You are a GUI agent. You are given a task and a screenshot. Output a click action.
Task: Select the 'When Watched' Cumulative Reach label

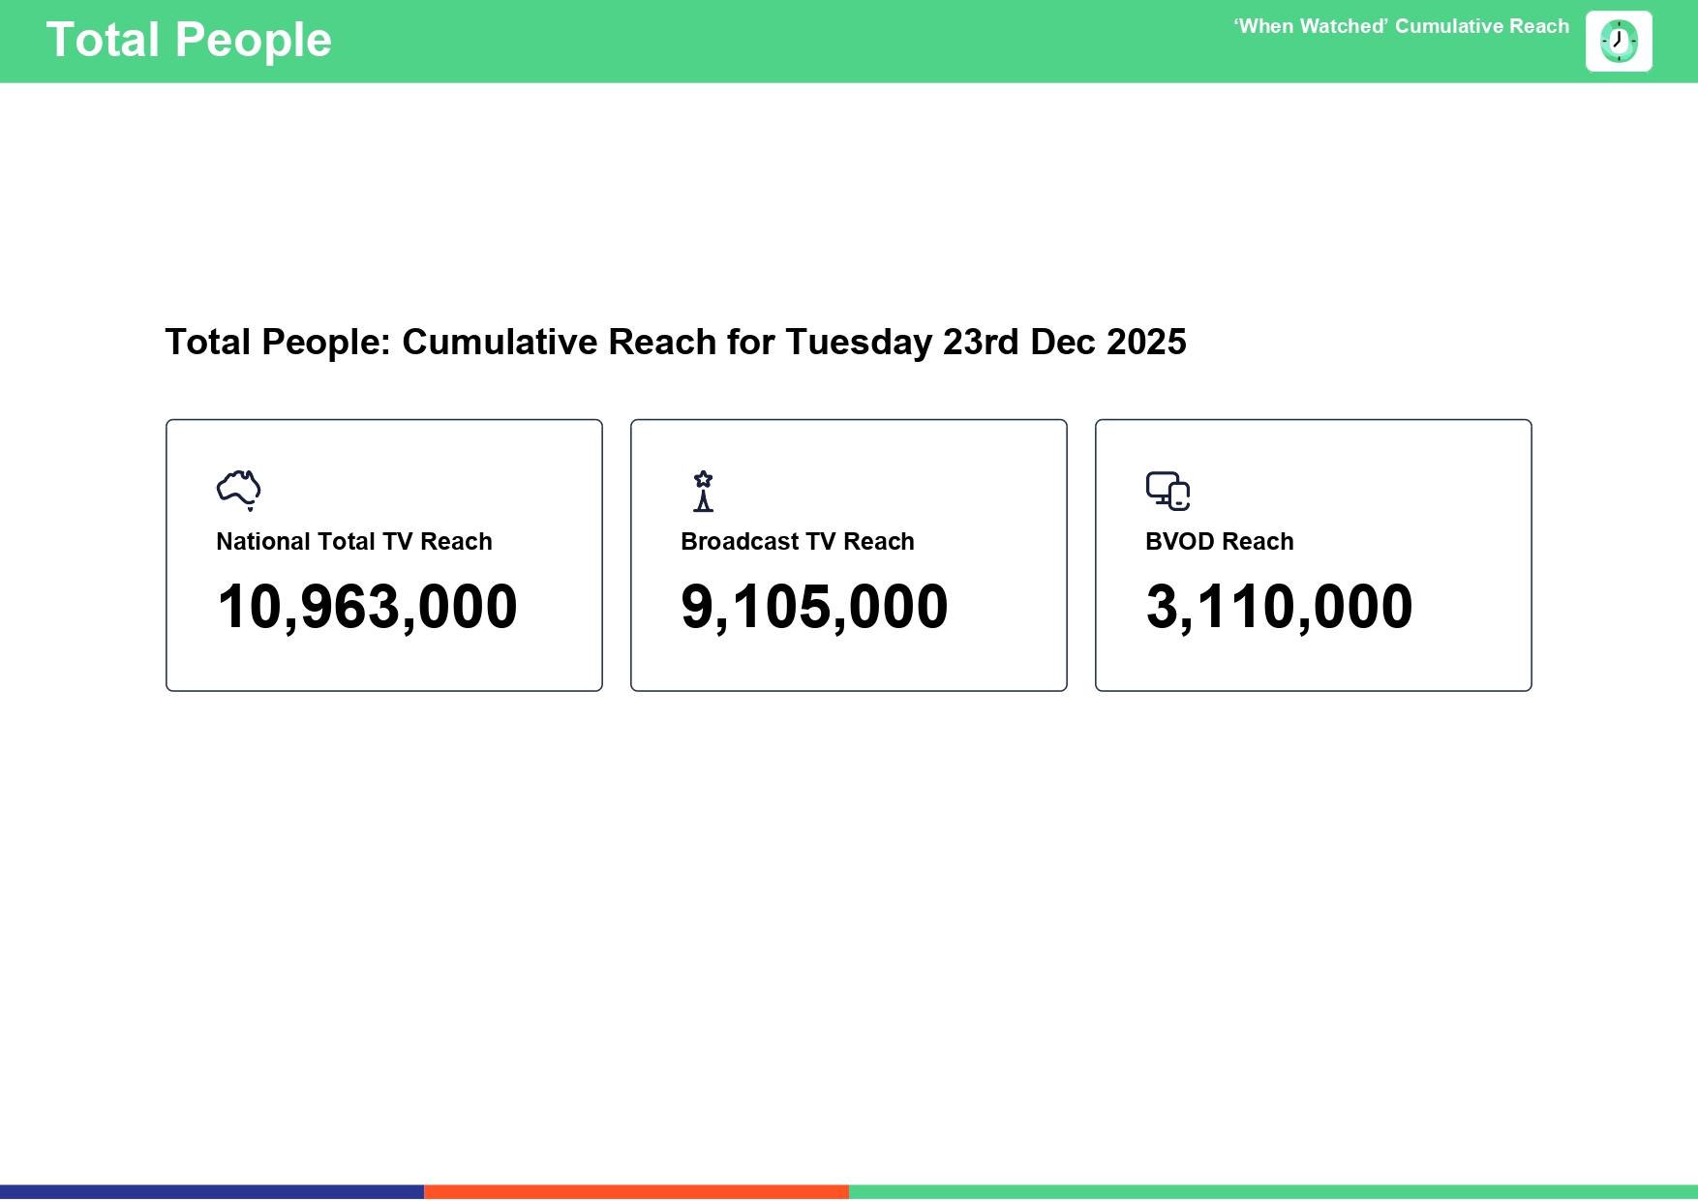point(1401,27)
